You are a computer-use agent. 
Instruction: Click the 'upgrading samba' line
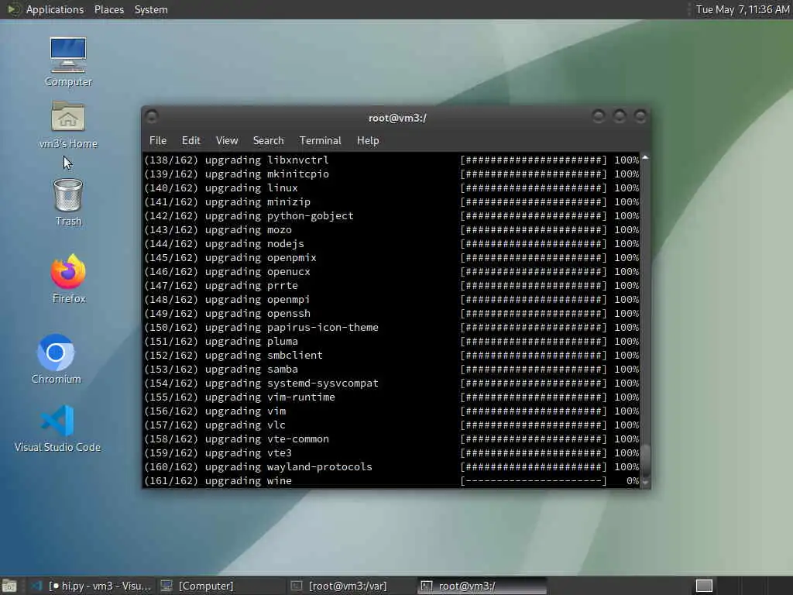tap(391, 370)
